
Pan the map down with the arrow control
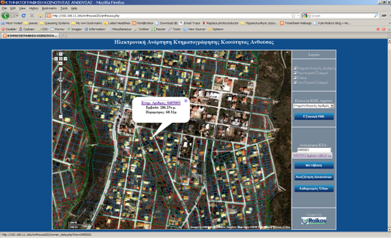60,64
